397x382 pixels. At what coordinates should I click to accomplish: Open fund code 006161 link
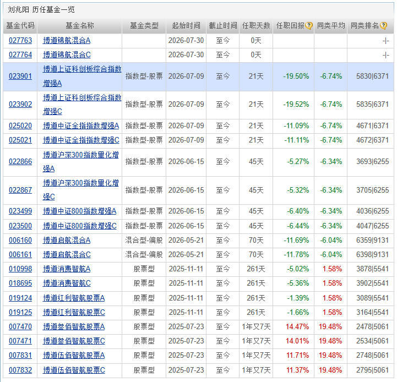point(20,255)
